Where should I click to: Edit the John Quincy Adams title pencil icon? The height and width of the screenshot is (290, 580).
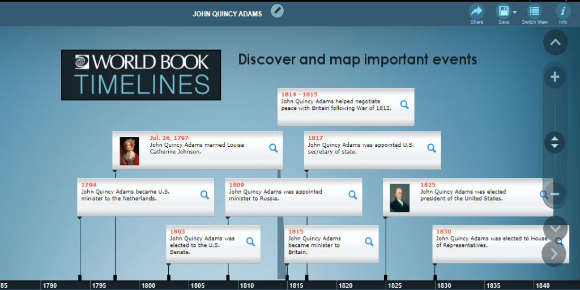pyautogui.click(x=277, y=11)
